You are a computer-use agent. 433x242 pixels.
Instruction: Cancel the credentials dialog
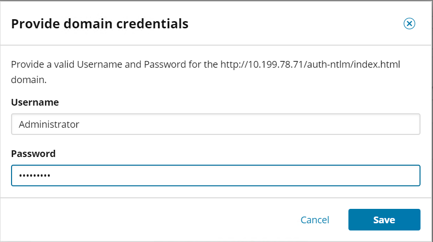[315, 220]
